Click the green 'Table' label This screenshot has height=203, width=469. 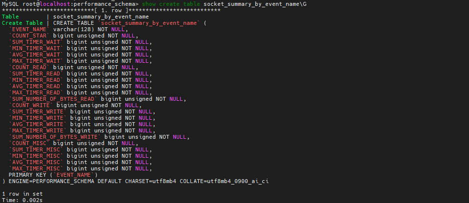pos(10,17)
